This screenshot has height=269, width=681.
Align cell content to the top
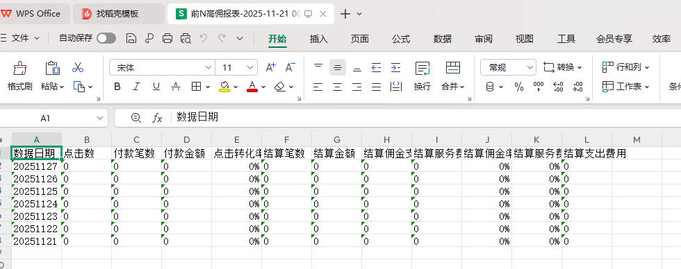click(x=318, y=67)
